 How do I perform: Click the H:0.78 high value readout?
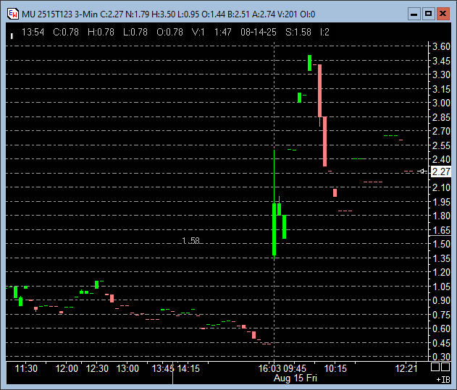point(101,32)
